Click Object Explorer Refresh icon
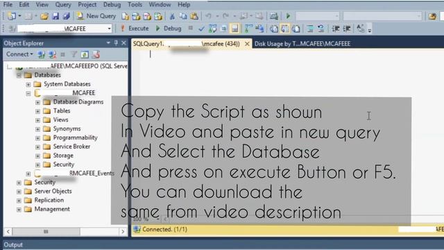444x250 pixels. click(x=85, y=54)
